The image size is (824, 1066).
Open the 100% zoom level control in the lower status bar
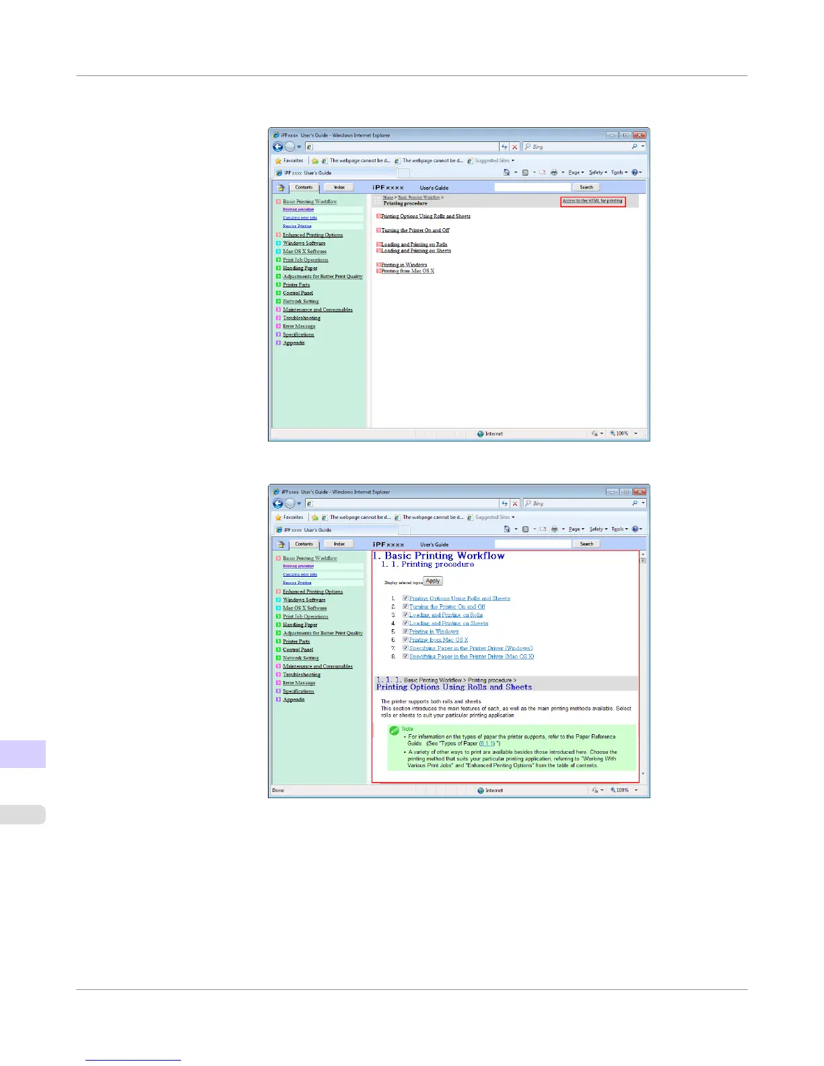(x=623, y=790)
